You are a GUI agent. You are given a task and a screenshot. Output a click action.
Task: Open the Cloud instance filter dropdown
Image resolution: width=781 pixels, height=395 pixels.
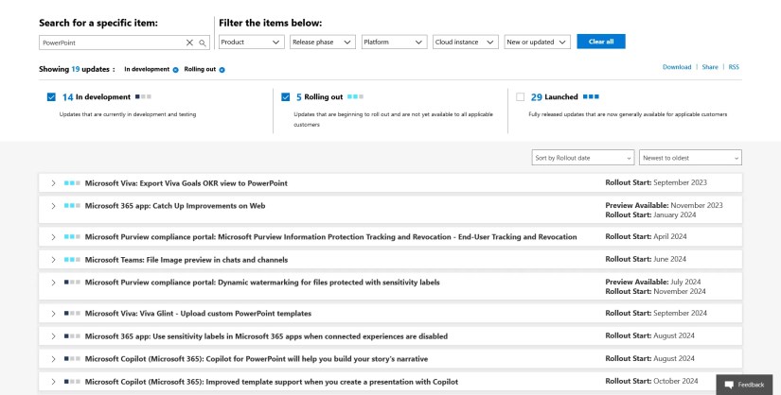click(x=465, y=43)
